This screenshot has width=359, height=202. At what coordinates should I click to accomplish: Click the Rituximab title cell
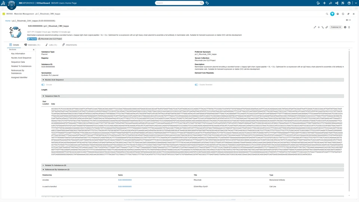coord(197,180)
